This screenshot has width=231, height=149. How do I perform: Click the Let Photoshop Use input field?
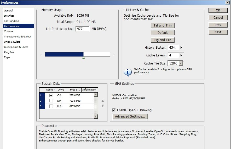83,29
